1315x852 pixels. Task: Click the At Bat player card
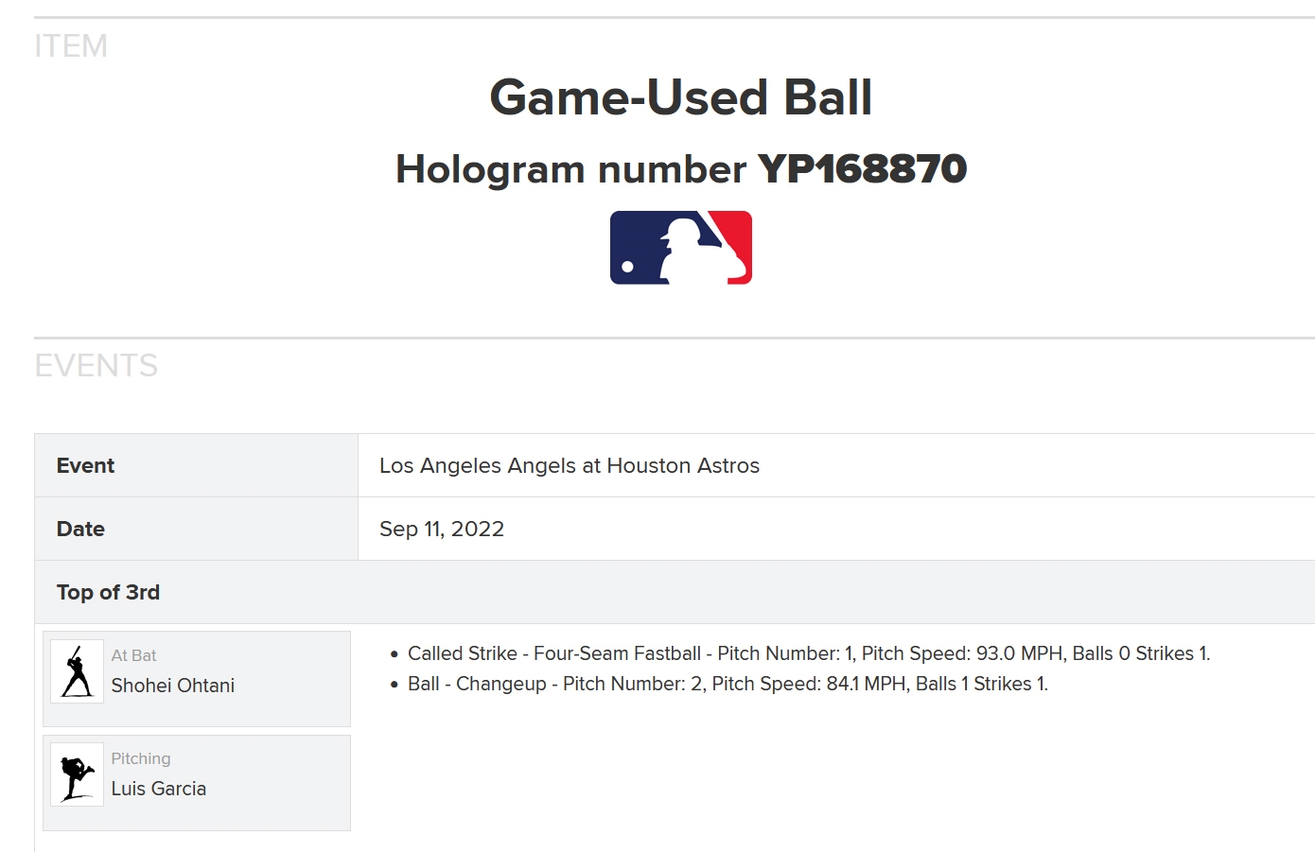[x=197, y=679]
